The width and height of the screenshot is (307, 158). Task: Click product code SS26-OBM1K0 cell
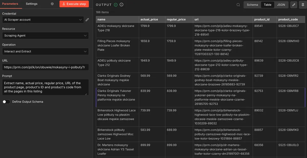[x=291, y=134]
